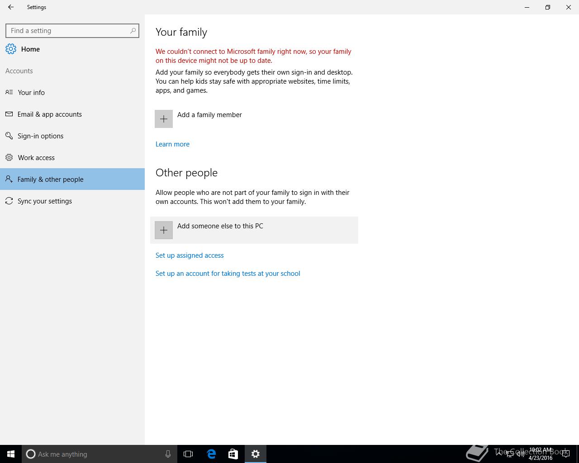Click the Sync your settings icon
579x463 pixels.
9,201
